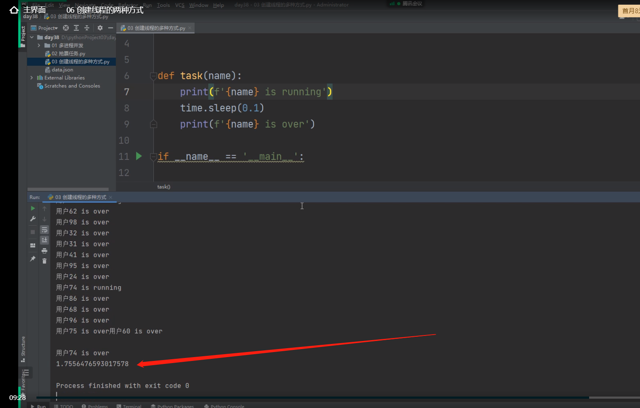This screenshot has width=640, height=408.
Task: Hide the Project panel with minus icon
Action: [x=111, y=28]
